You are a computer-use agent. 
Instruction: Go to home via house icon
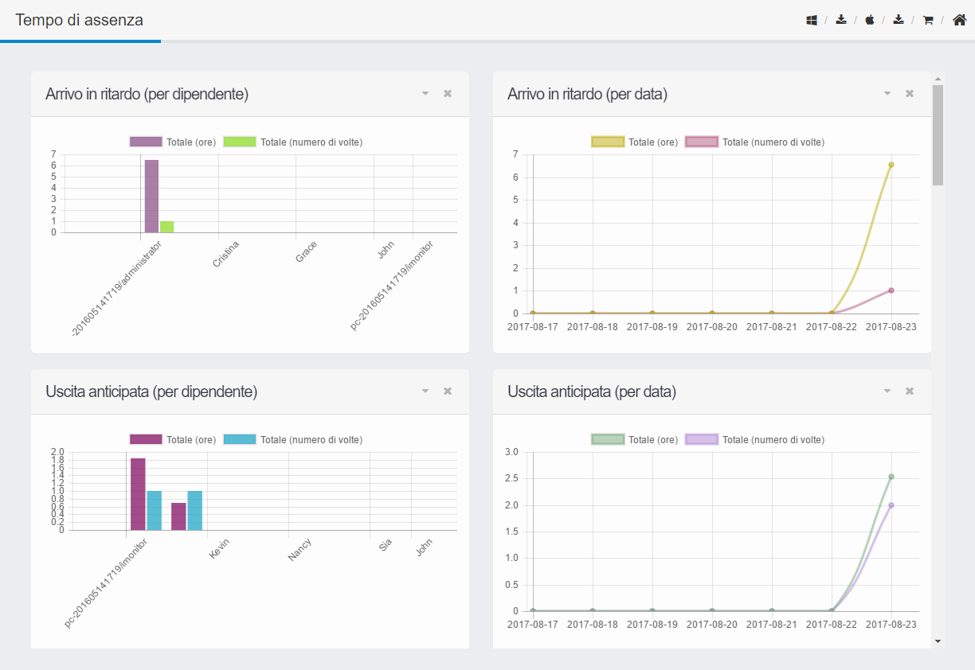click(x=959, y=21)
